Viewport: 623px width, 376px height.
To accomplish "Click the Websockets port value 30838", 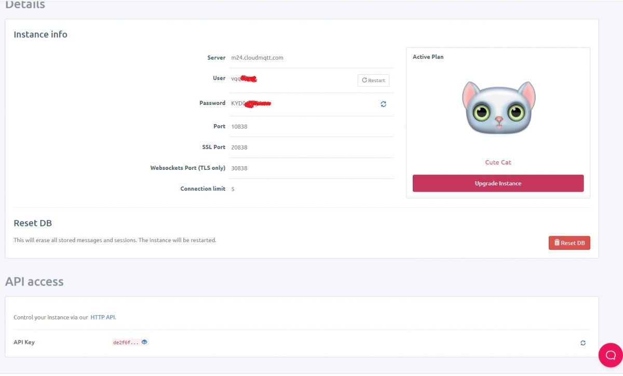I will tap(239, 168).
